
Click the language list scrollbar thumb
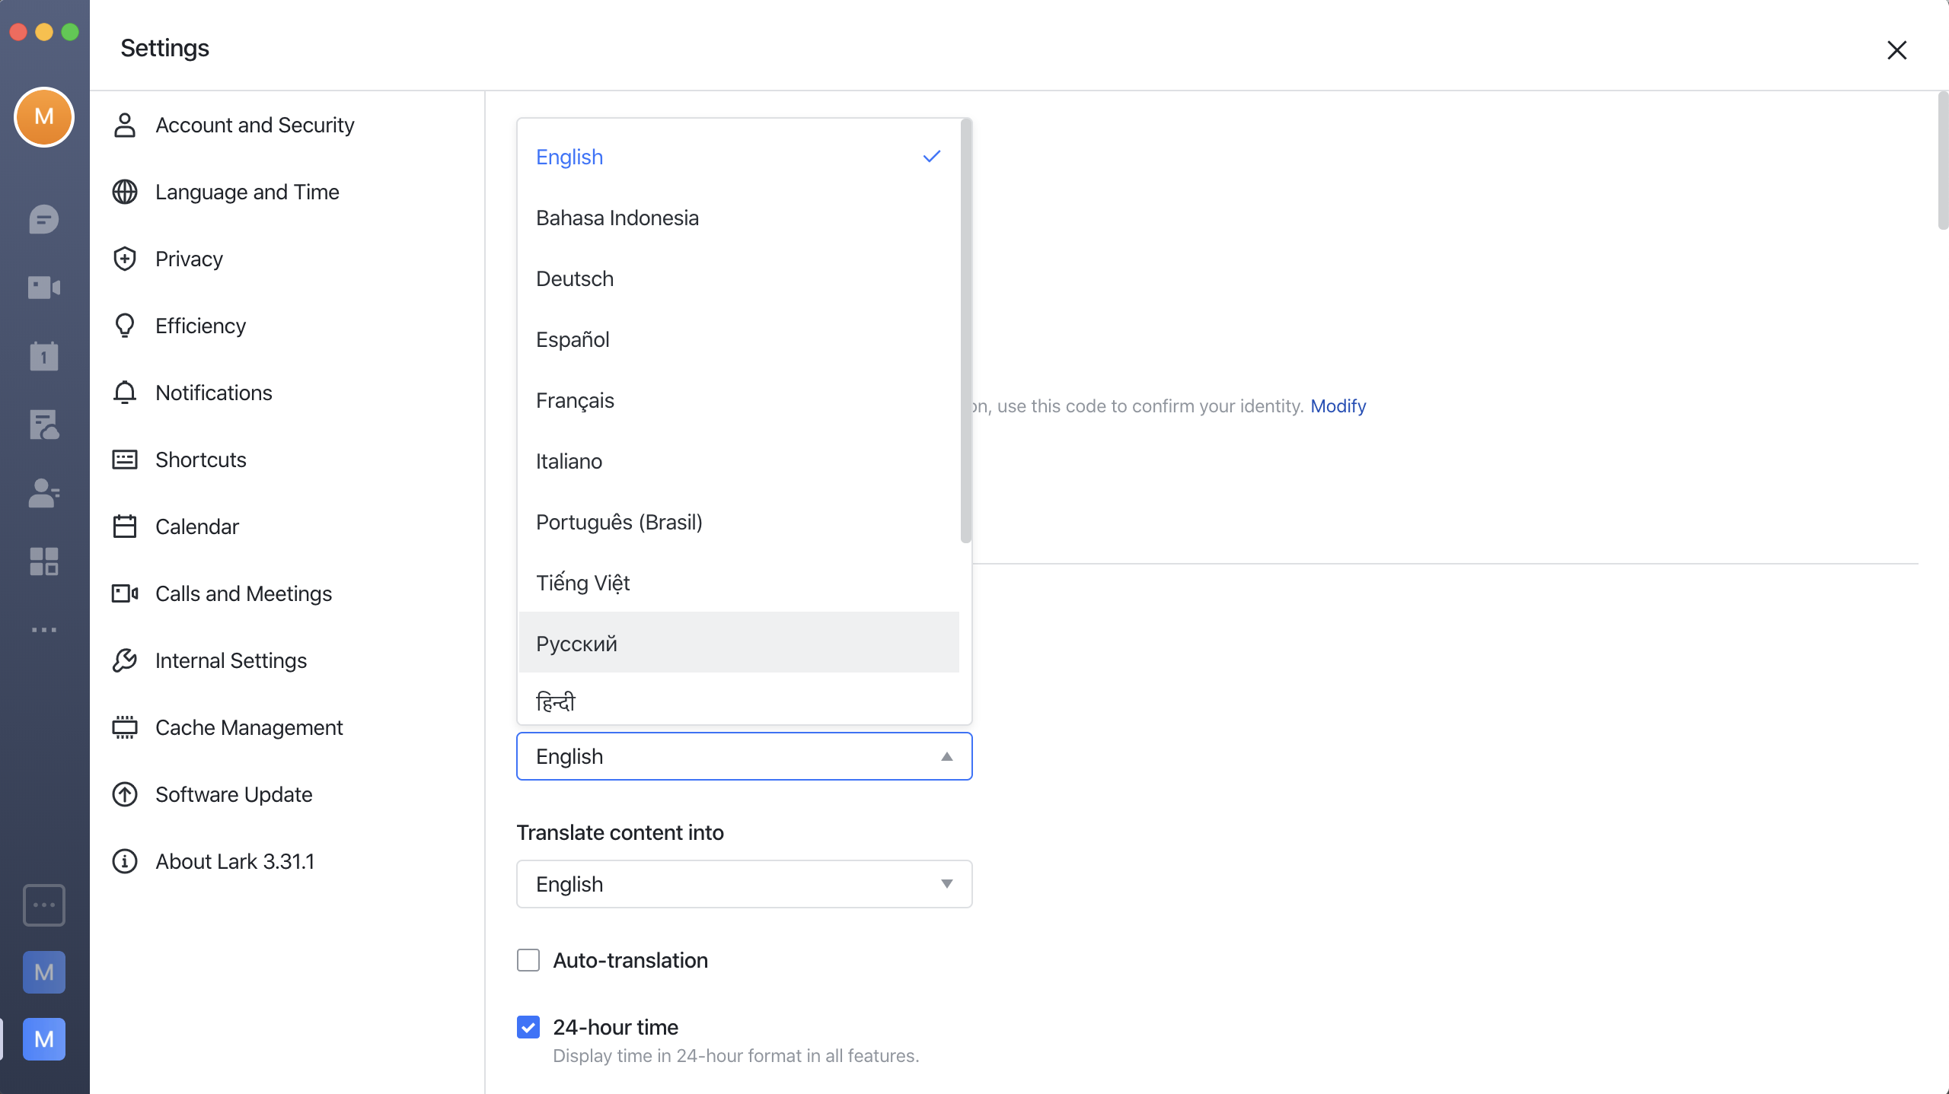point(965,331)
